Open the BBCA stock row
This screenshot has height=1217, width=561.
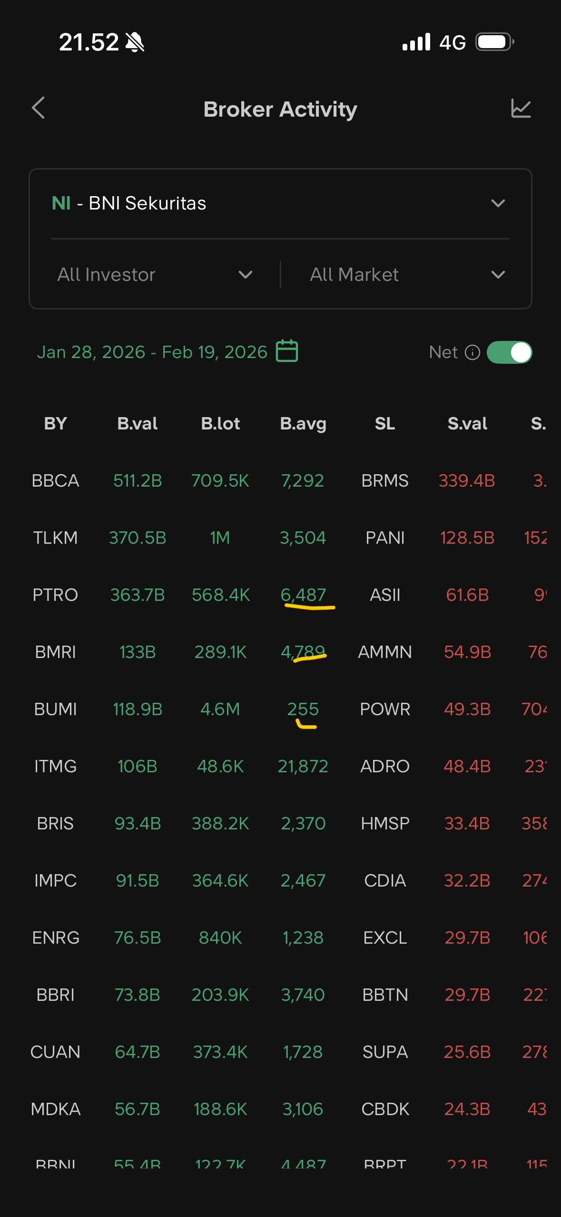tap(55, 480)
